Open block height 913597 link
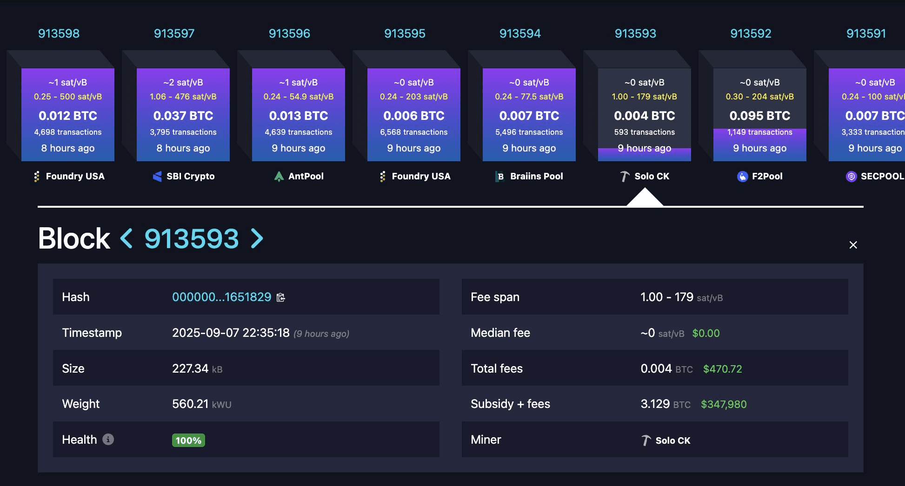This screenshot has height=486, width=905. pyautogui.click(x=174, y=33)
